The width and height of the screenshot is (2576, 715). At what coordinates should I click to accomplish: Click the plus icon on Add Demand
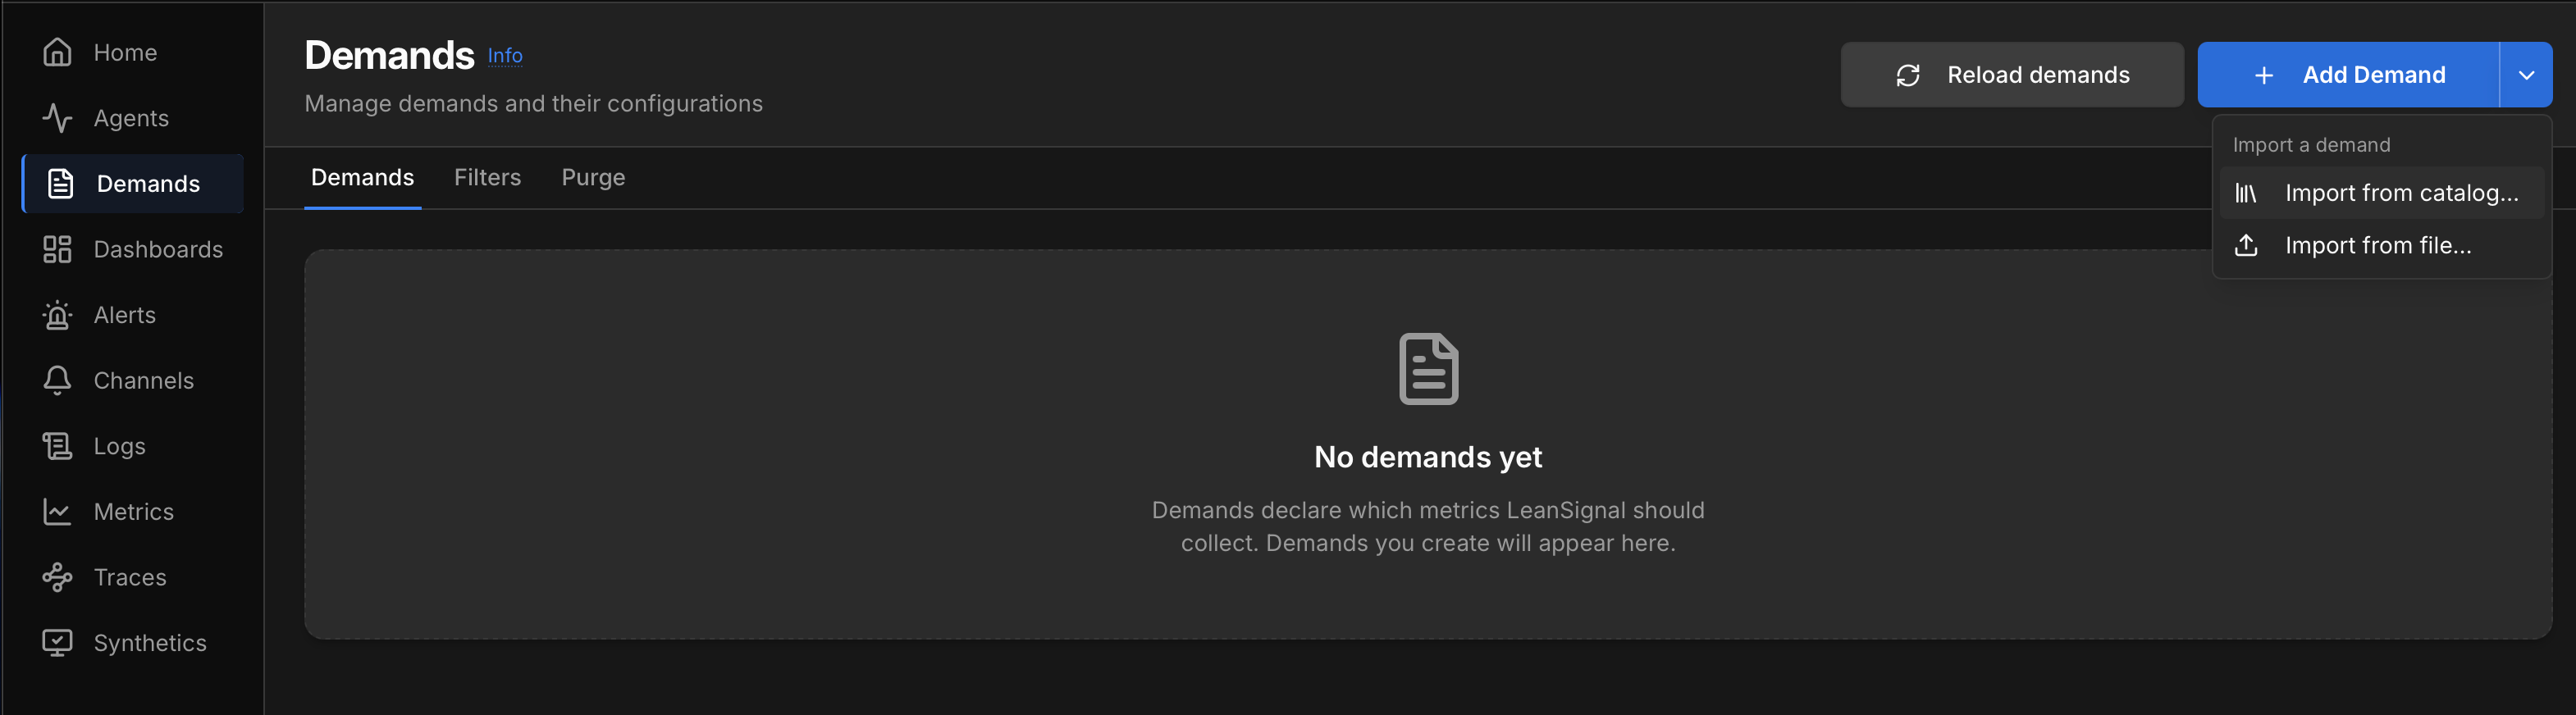(2264, 75)
